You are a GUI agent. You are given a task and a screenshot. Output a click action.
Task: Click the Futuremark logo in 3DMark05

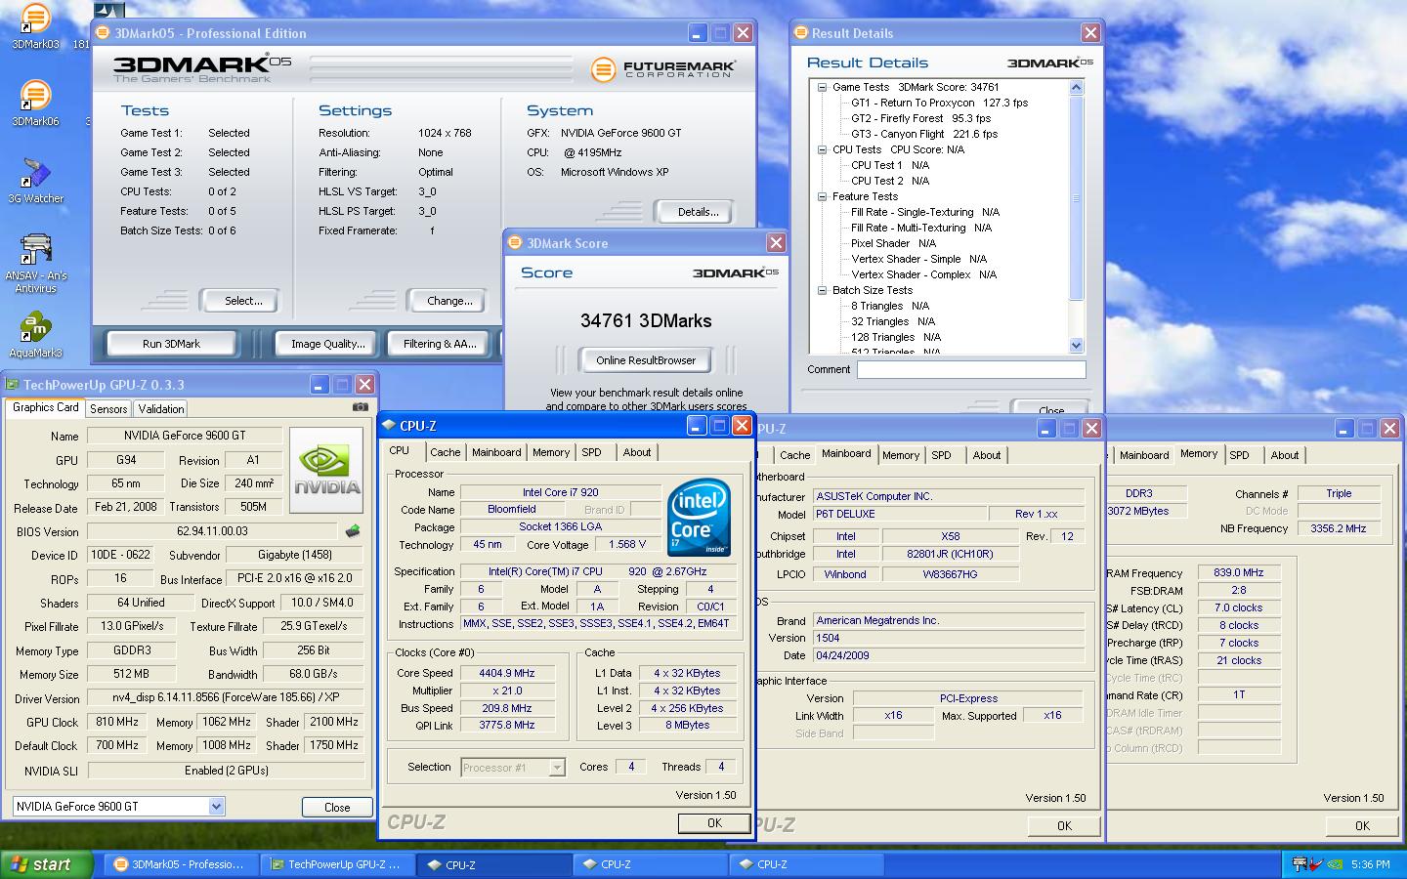point(662,68)
